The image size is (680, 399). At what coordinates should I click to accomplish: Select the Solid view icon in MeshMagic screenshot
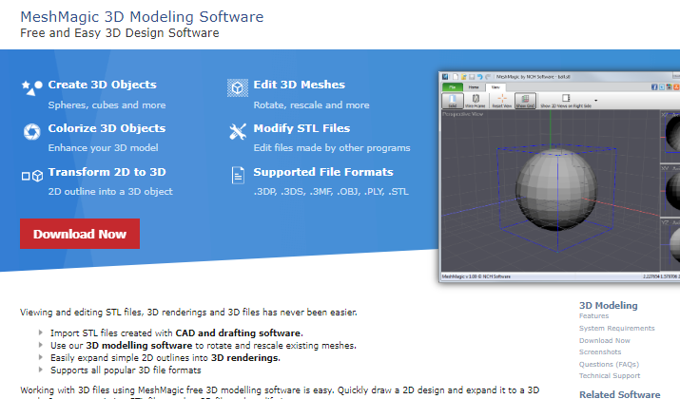point(453,101)
